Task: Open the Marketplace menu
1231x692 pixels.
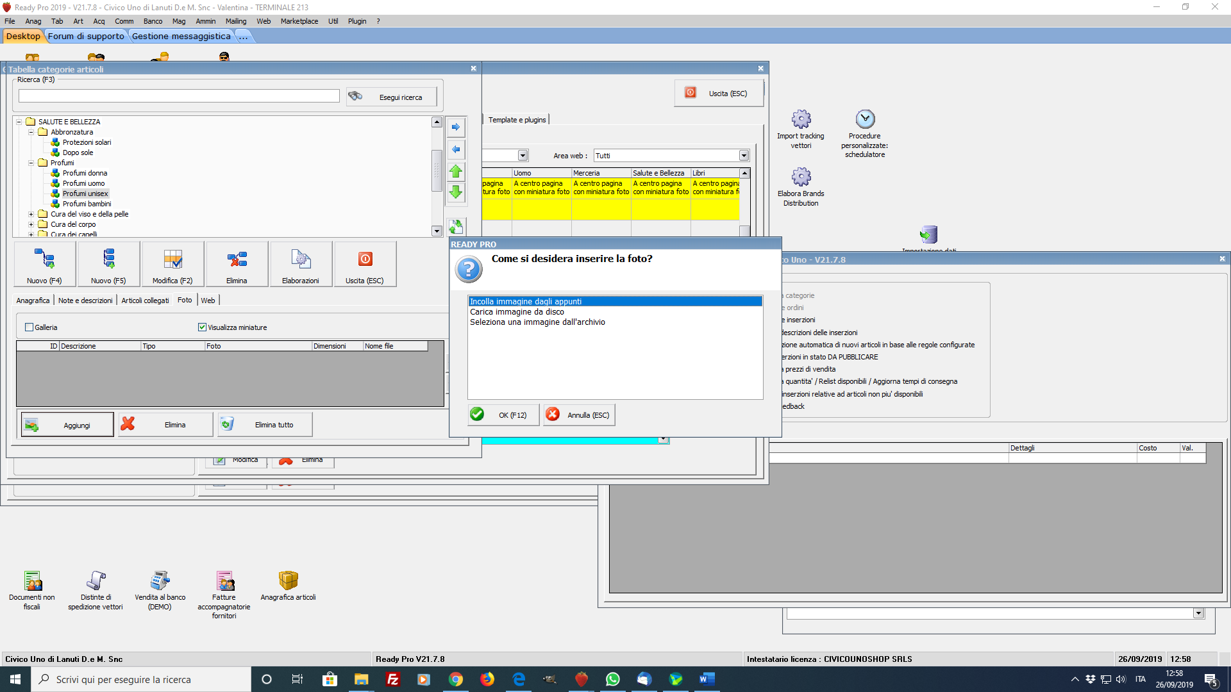Action: pos(299,21)
